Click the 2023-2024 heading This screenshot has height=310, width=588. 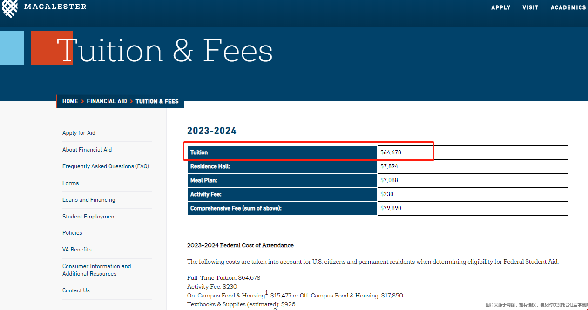(x=212, y=131)
